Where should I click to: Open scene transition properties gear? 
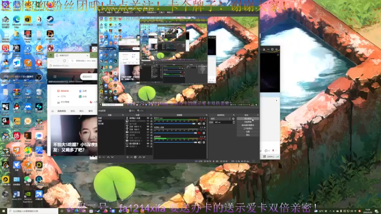coord(233,118)
